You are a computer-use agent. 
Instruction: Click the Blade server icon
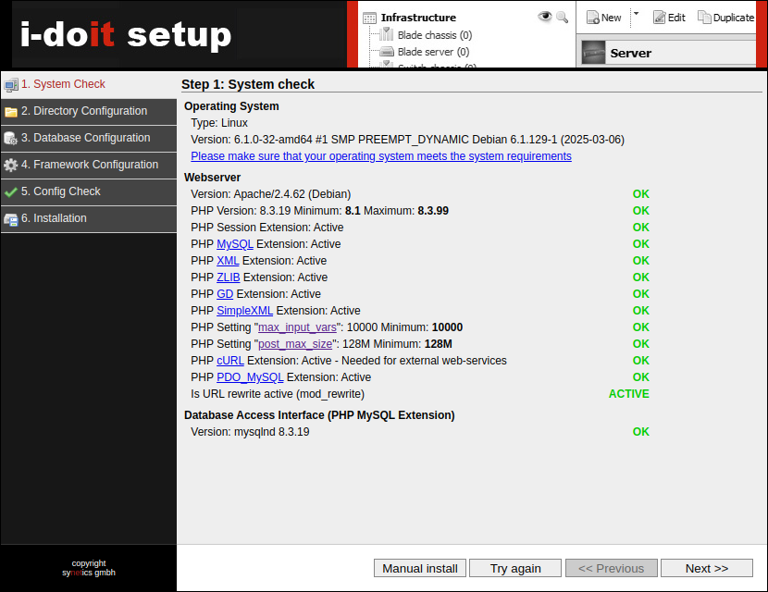coord(387,52)
